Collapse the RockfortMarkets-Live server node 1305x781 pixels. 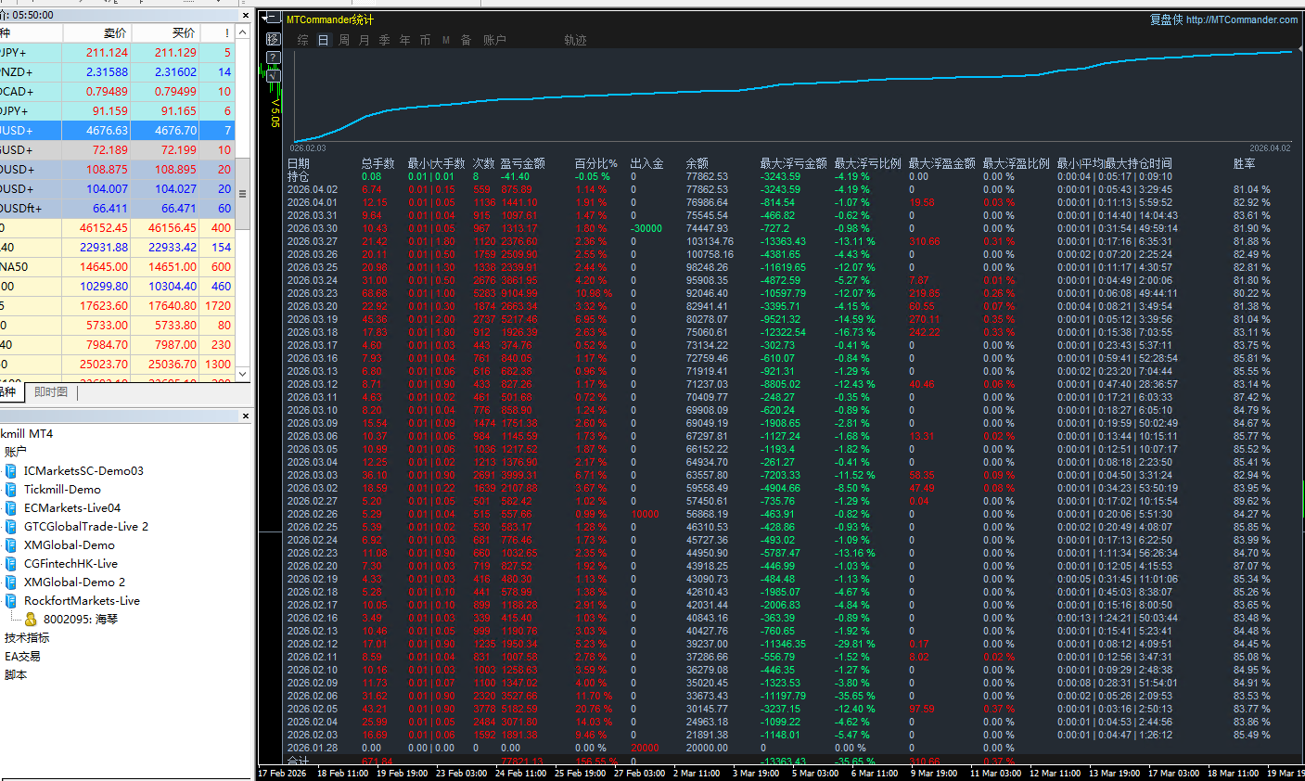coord(11,601)
